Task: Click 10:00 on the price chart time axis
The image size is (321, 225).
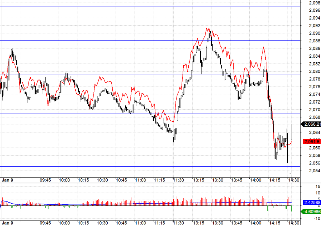Action: coord(64,180)
